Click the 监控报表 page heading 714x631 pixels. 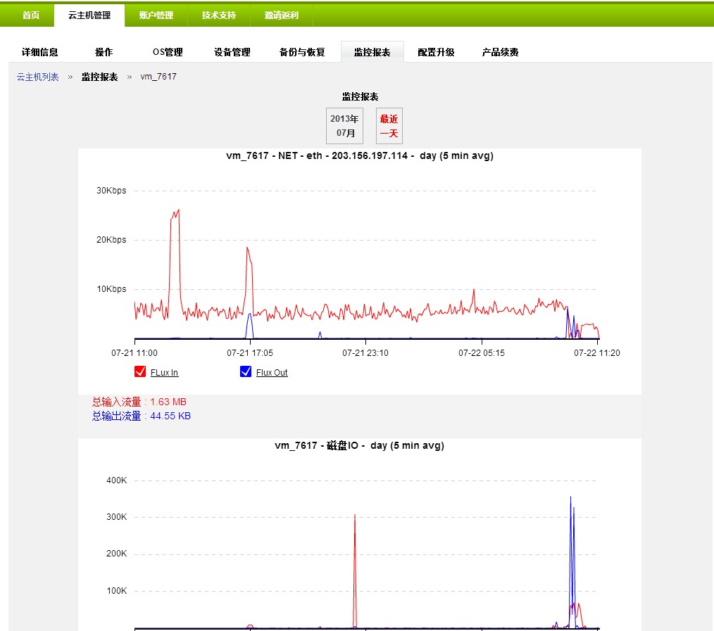[x=361, y=96]
